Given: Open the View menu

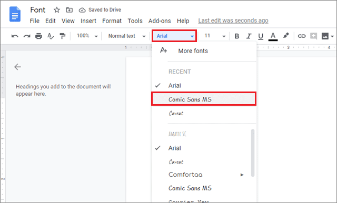Looking at the screenshot, I should (68, 21).
